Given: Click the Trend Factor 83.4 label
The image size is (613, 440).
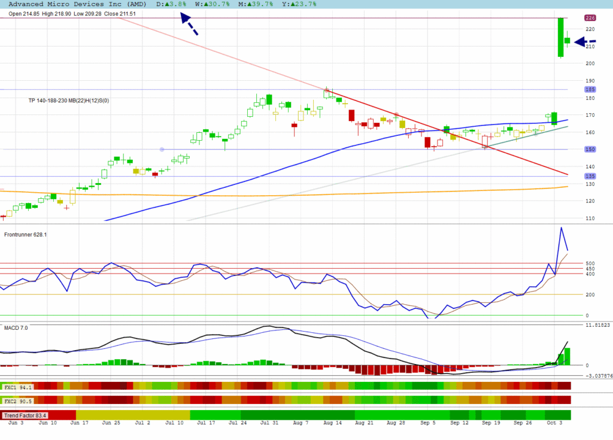Looking at the screenshot, I should 26,415.
